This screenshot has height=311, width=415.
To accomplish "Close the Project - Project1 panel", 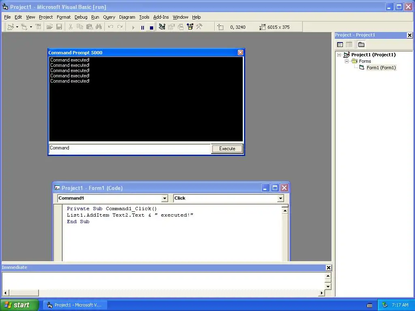I will click(x=409, y=35).
